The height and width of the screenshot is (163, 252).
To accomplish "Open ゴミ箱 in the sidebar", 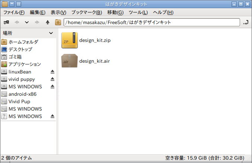I will click(28, 57).
